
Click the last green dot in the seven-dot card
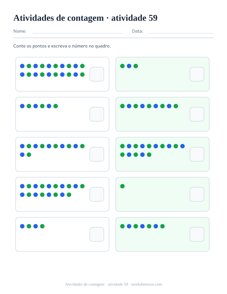point(162,226)
